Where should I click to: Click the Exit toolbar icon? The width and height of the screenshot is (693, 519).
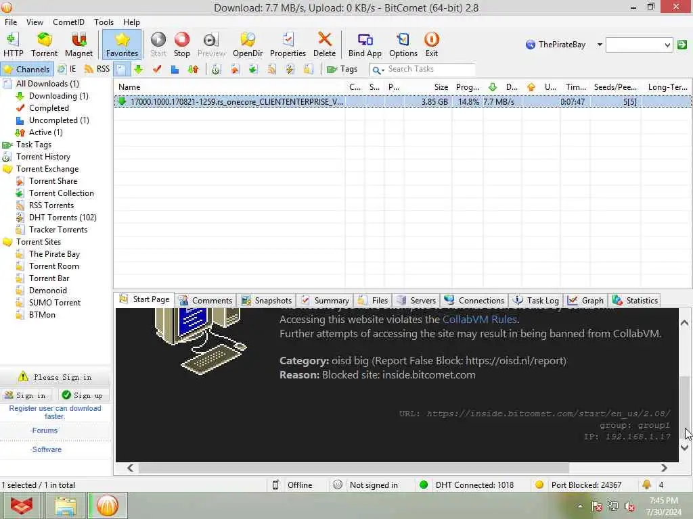click(x=431, y=45)
